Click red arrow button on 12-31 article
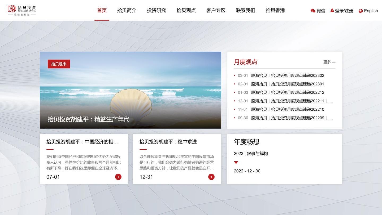 point(211,177)
